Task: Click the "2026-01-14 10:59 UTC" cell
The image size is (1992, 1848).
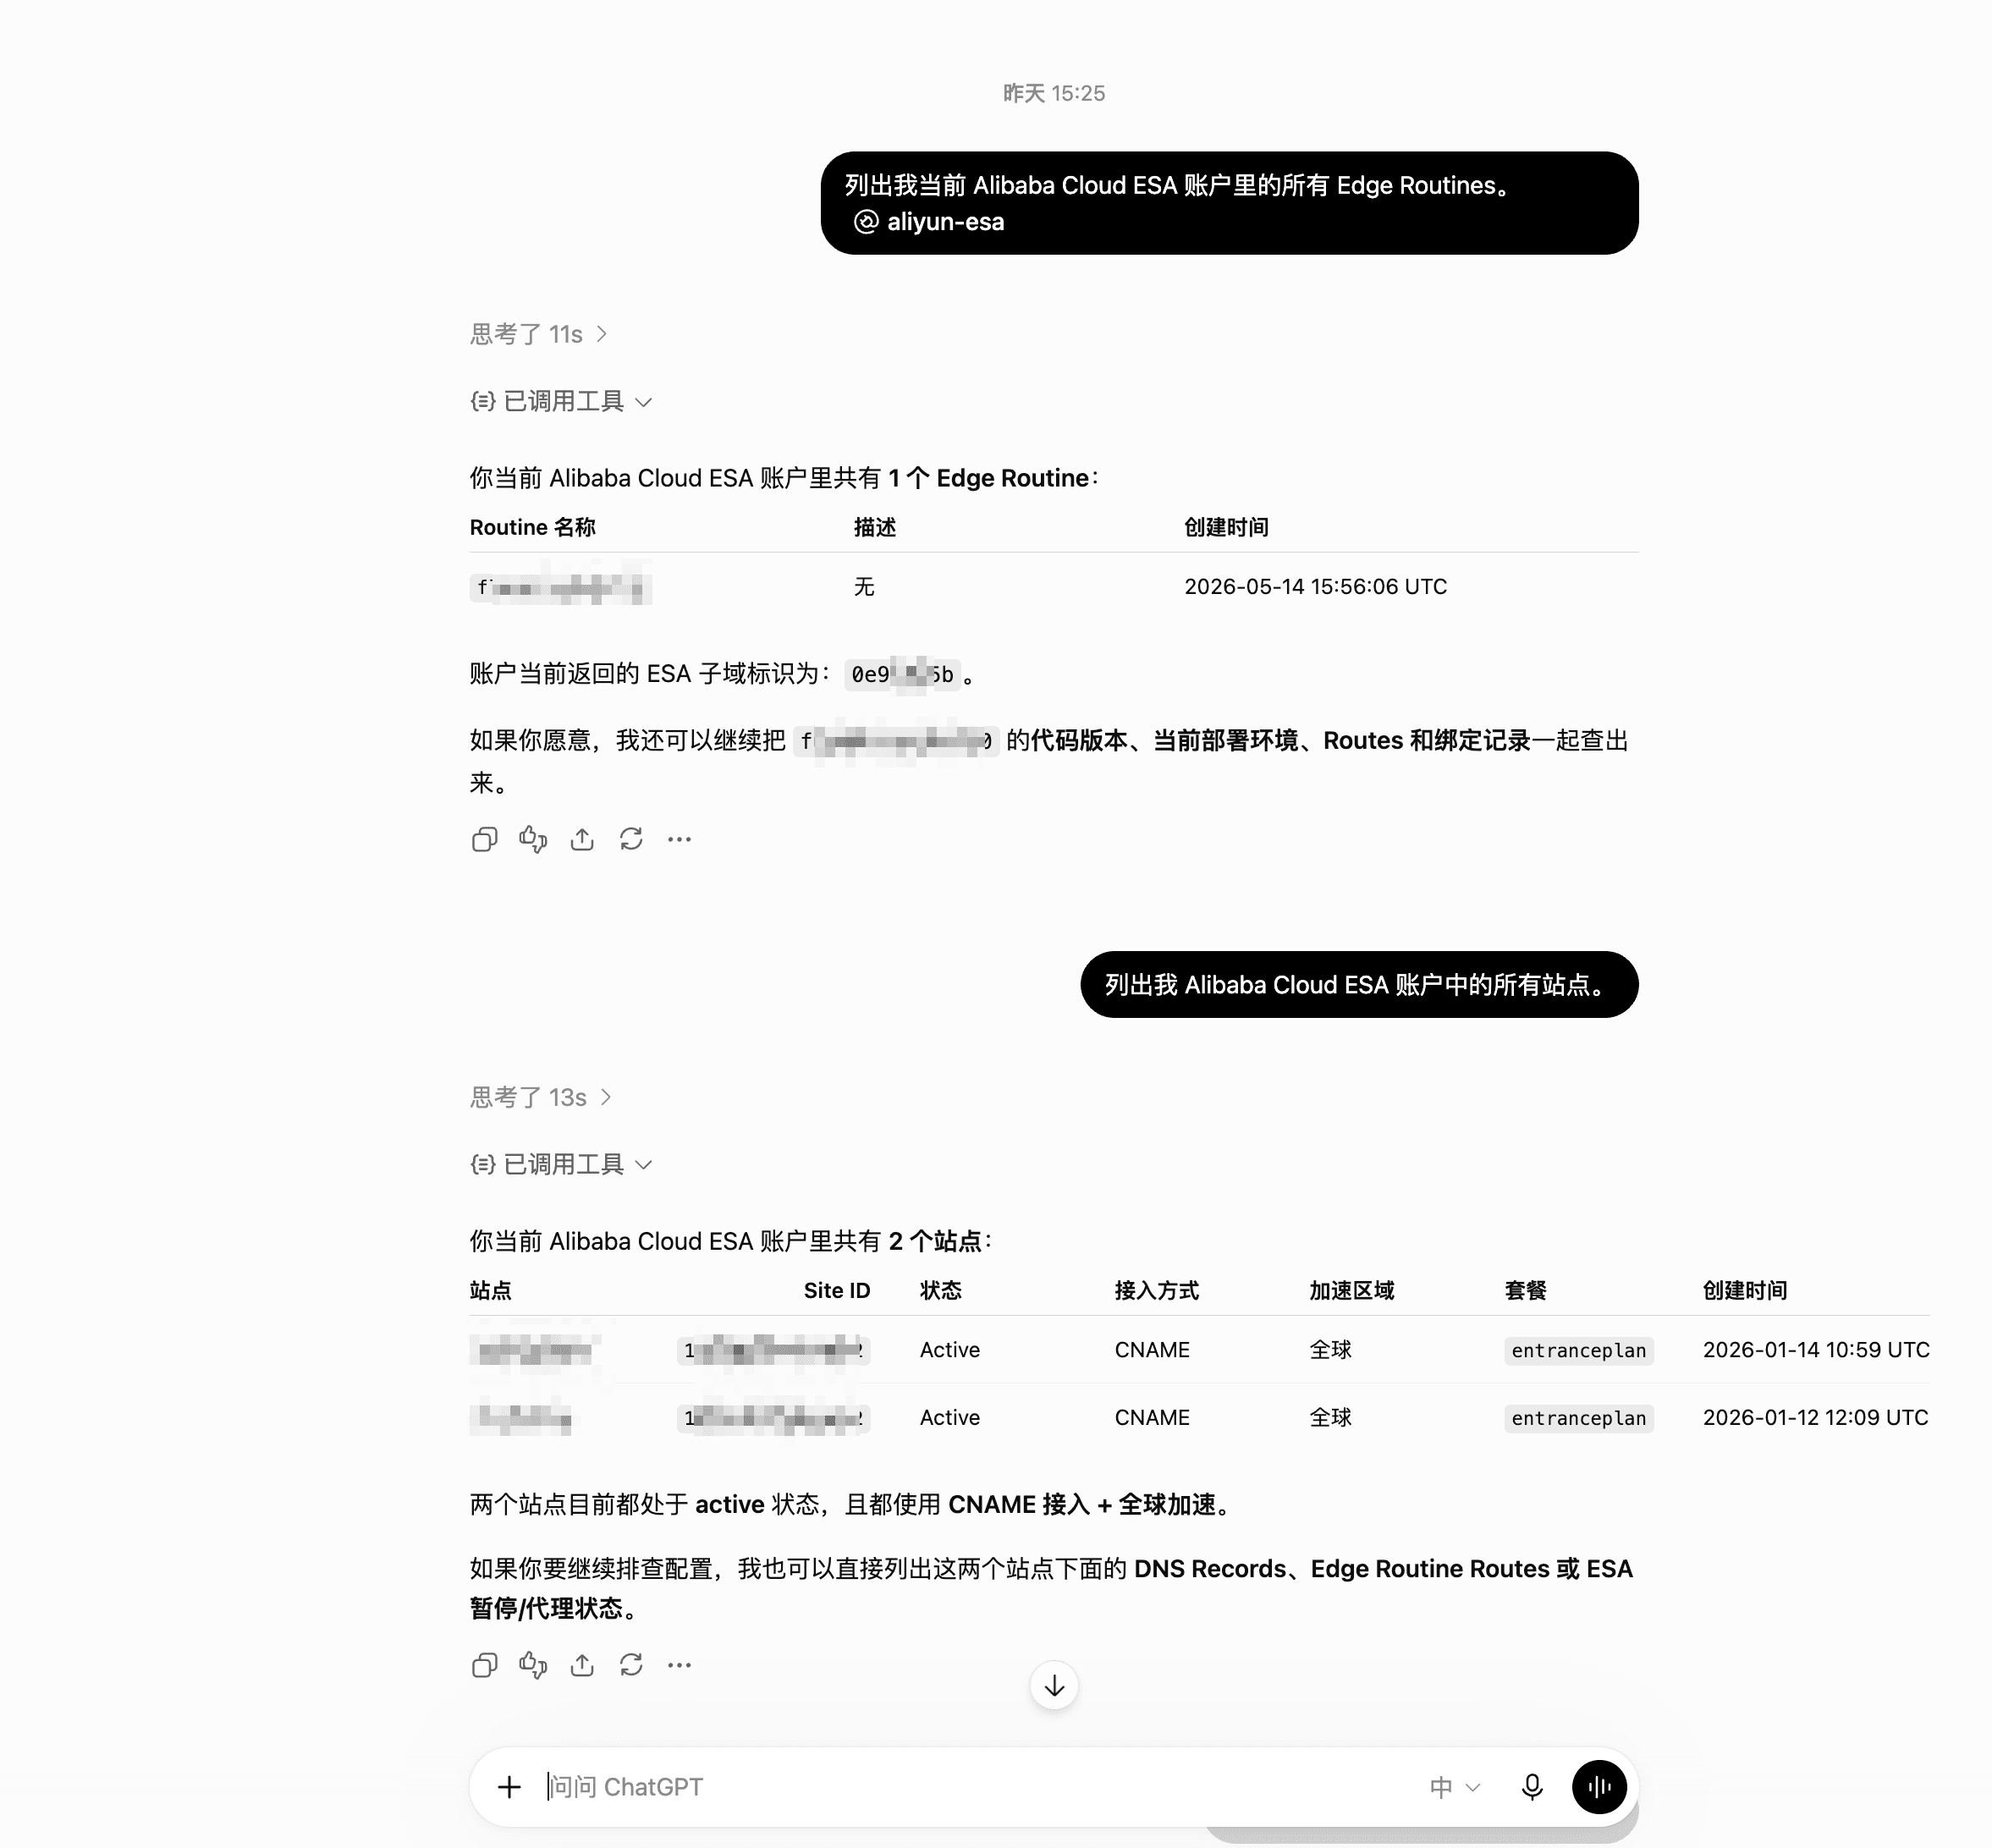Action: pyautogui.click(x=1816, y=1350)
